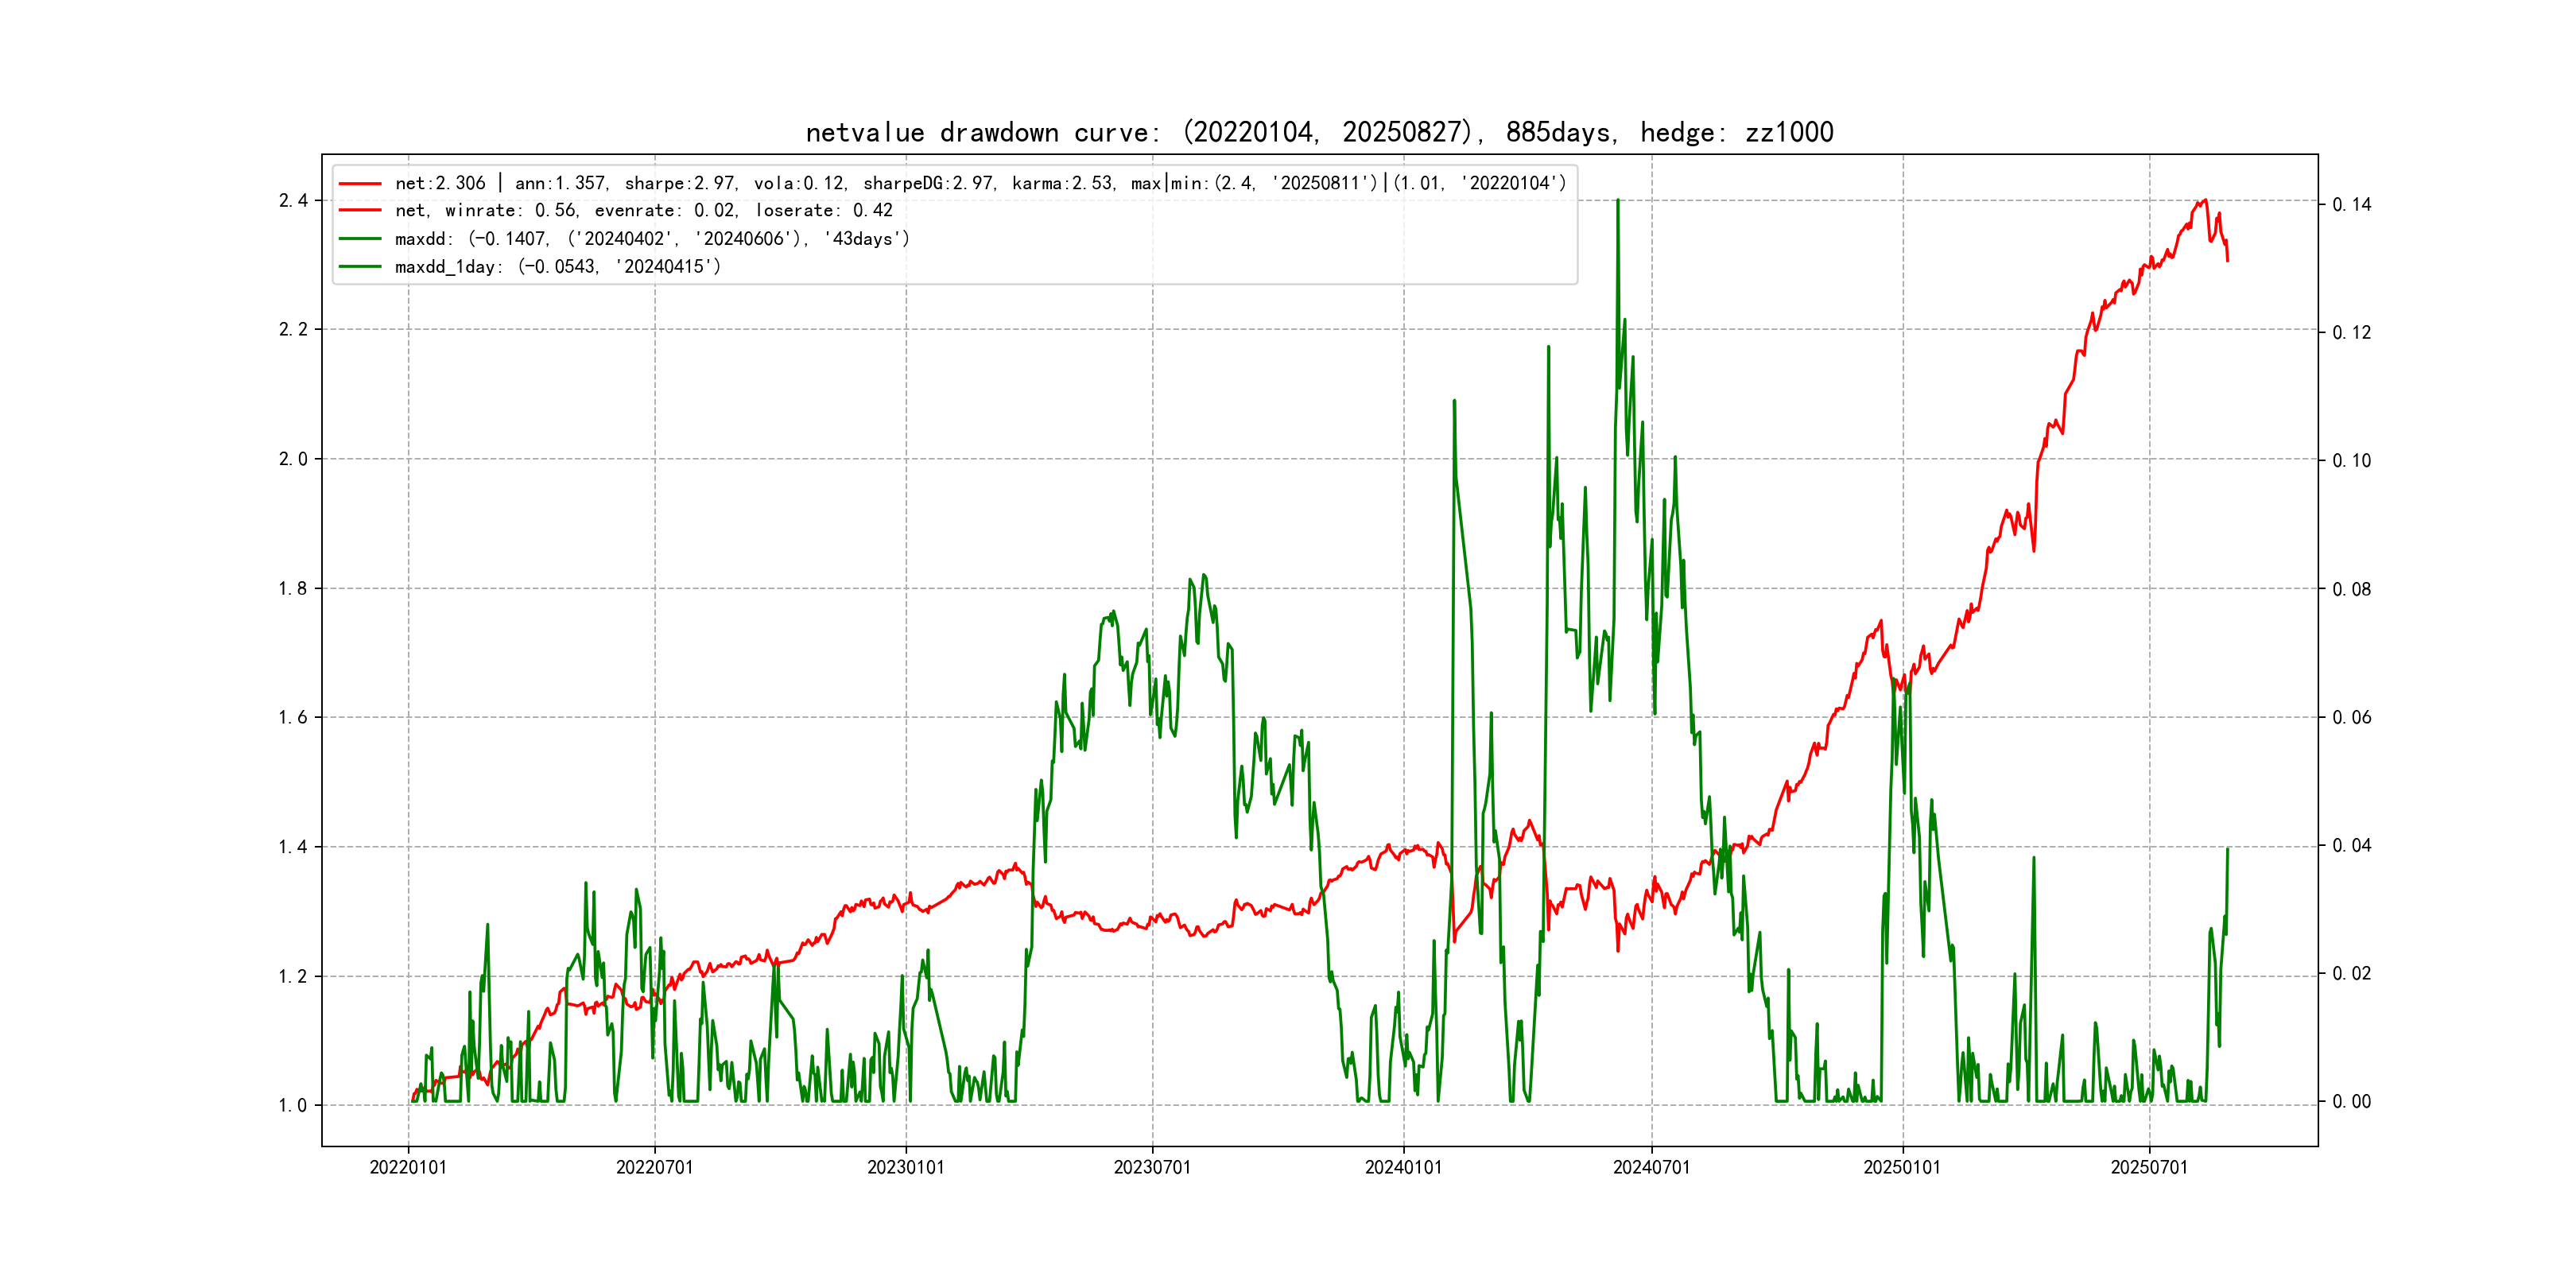The height and width of the screenshot is (1288, 2576).
Task: Click the 20250701 x-axis date label
Action: (x=2149, y=1167)
